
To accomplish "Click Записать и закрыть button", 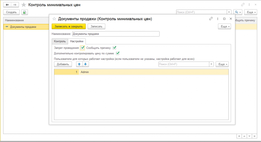I will [69, 26].
